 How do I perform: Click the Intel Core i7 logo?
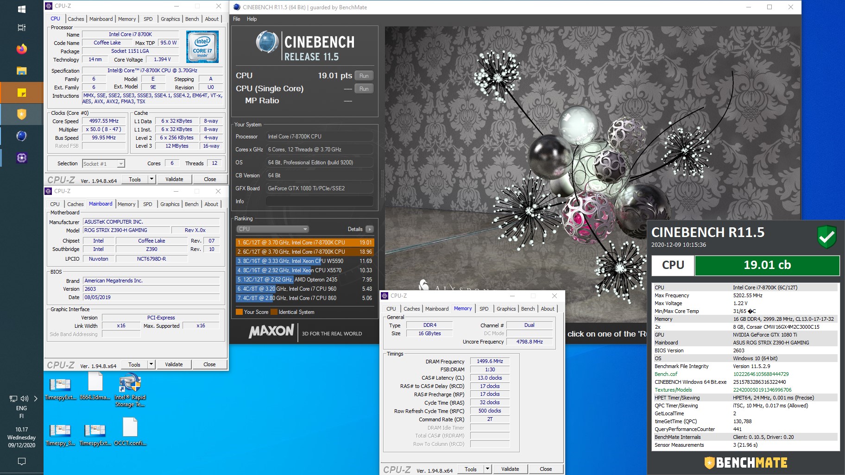pyautogui.click(x=202, y=47)
